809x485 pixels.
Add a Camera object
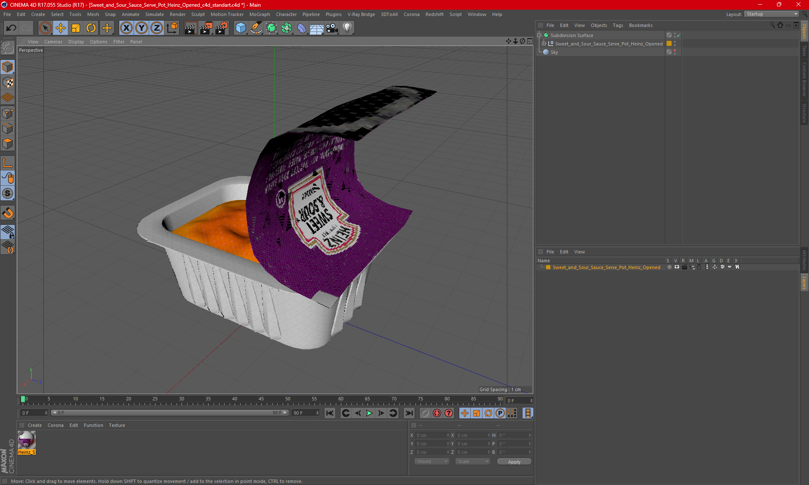[x=332, y=28]
